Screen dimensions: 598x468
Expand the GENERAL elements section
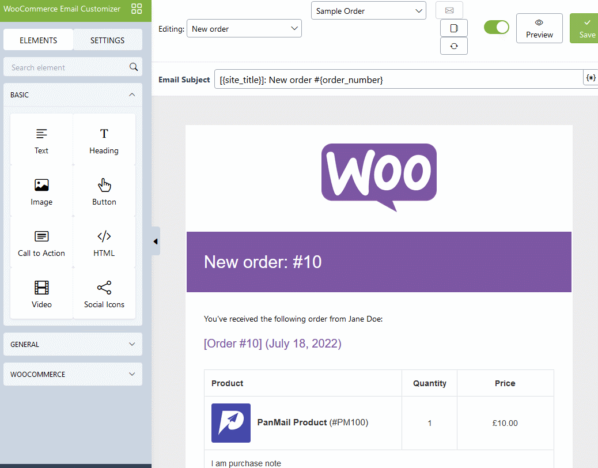pos(73,344)
